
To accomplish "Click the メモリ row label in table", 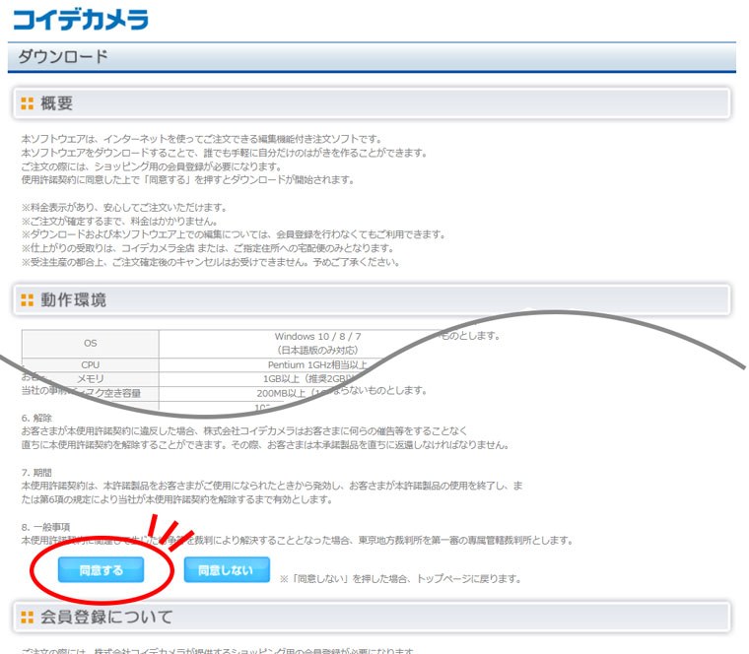I will tap(91, 378).
